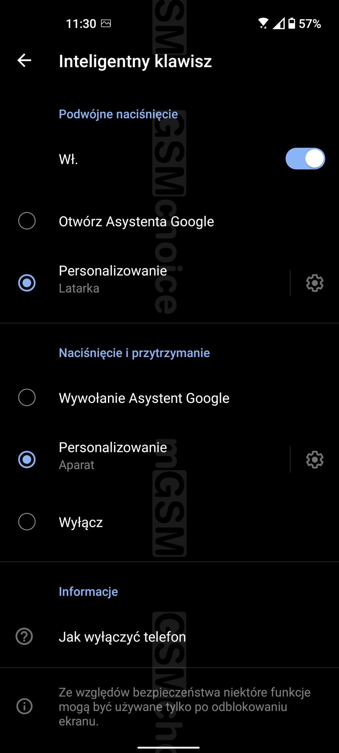Open Jak wyłączyć telefon info
The height and width of the screenshot is (753, 339).
click(169, 637)
